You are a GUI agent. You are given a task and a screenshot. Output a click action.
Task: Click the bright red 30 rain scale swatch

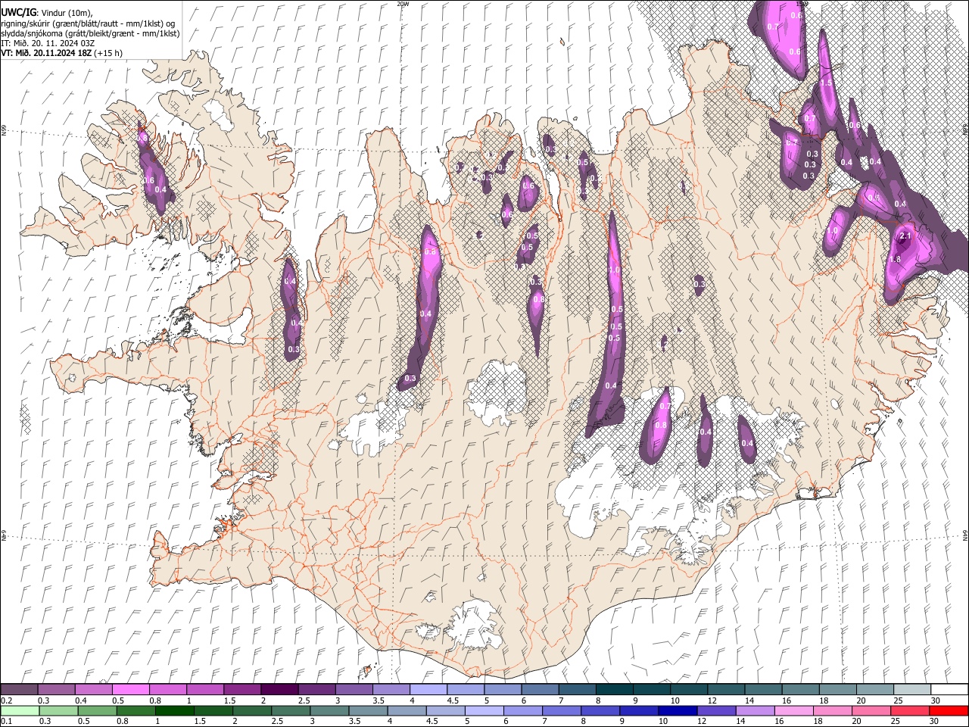tap(948, 710)
